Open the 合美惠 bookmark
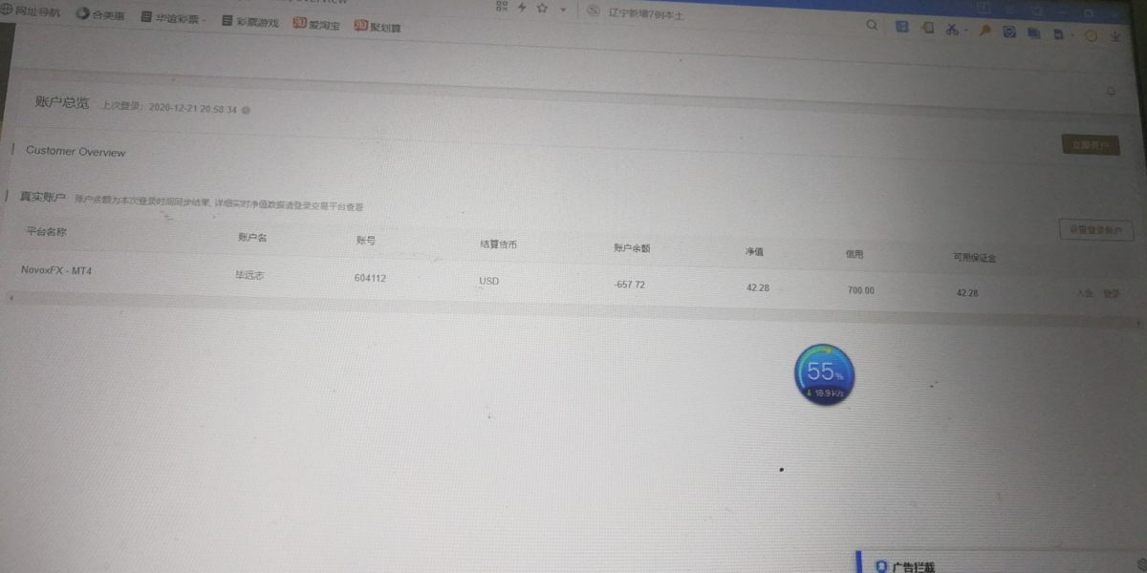Image resolution: width=1147 pixels, height=573 pixels. (x=99, y=14)
